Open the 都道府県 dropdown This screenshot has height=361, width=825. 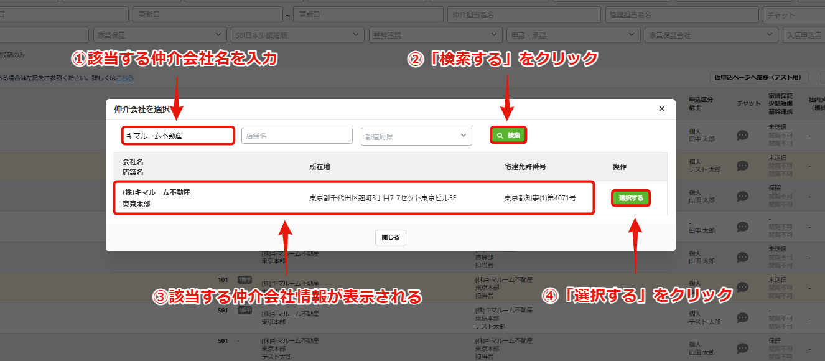[x=416, y=136]
